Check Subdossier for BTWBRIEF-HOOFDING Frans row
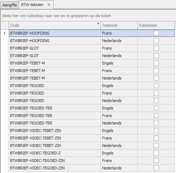The image size is (176, 173). [156, 33]
